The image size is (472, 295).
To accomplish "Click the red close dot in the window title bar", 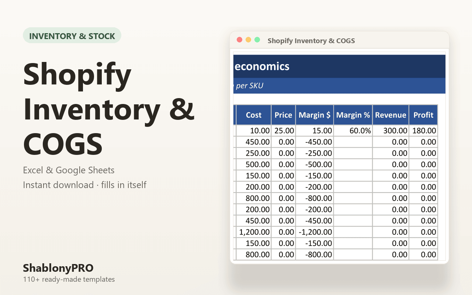I will 239,40.
